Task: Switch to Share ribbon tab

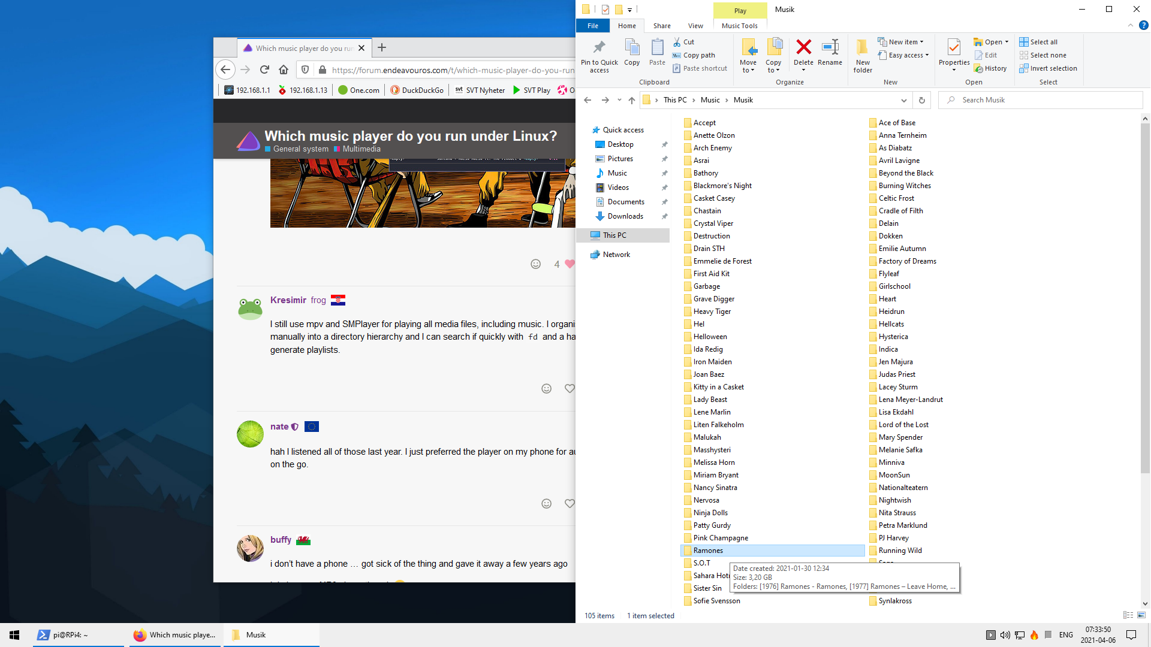Action: pyautogui.click(x=662, y=26)
